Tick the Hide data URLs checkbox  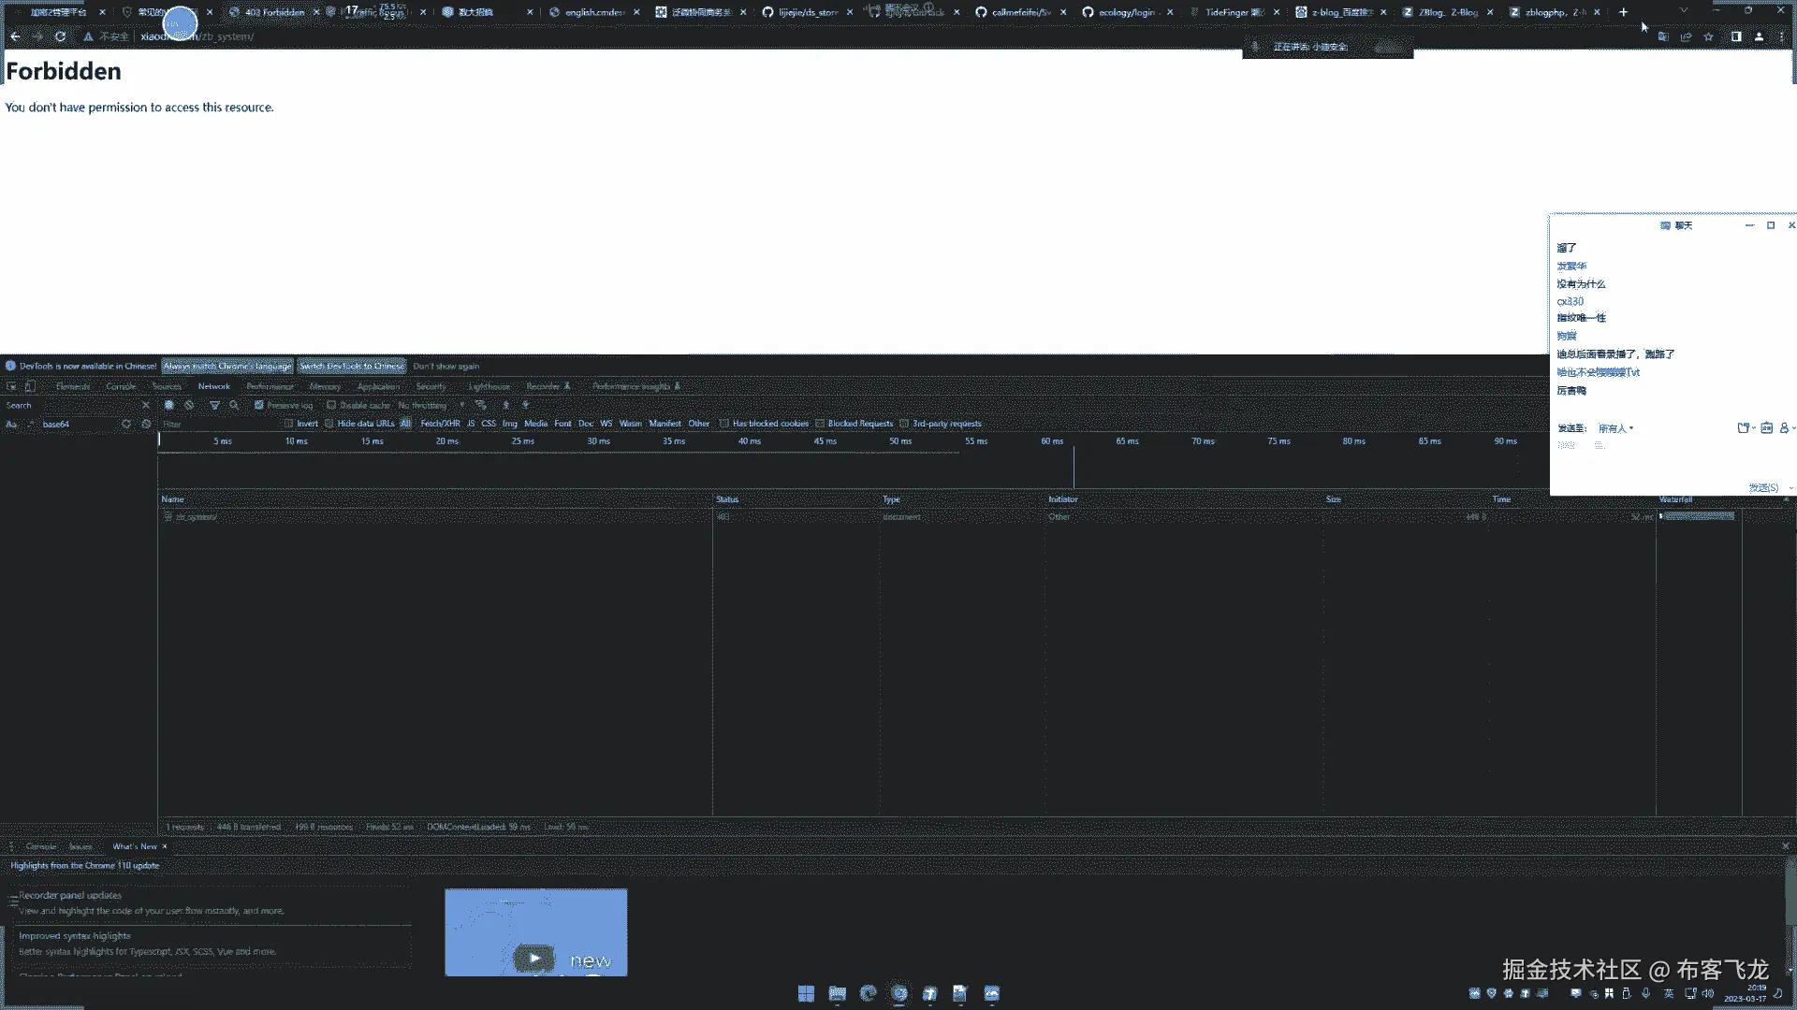pyautogui.click(x=329, y=424)
